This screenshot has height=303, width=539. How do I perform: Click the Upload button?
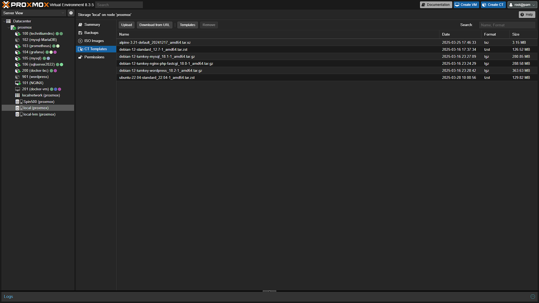127,25
